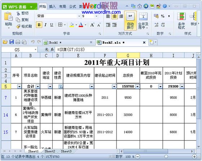Click the Cut (剪切) button
Image resolution: width=202 pixels, height=161 pixels.
(22, 13)
